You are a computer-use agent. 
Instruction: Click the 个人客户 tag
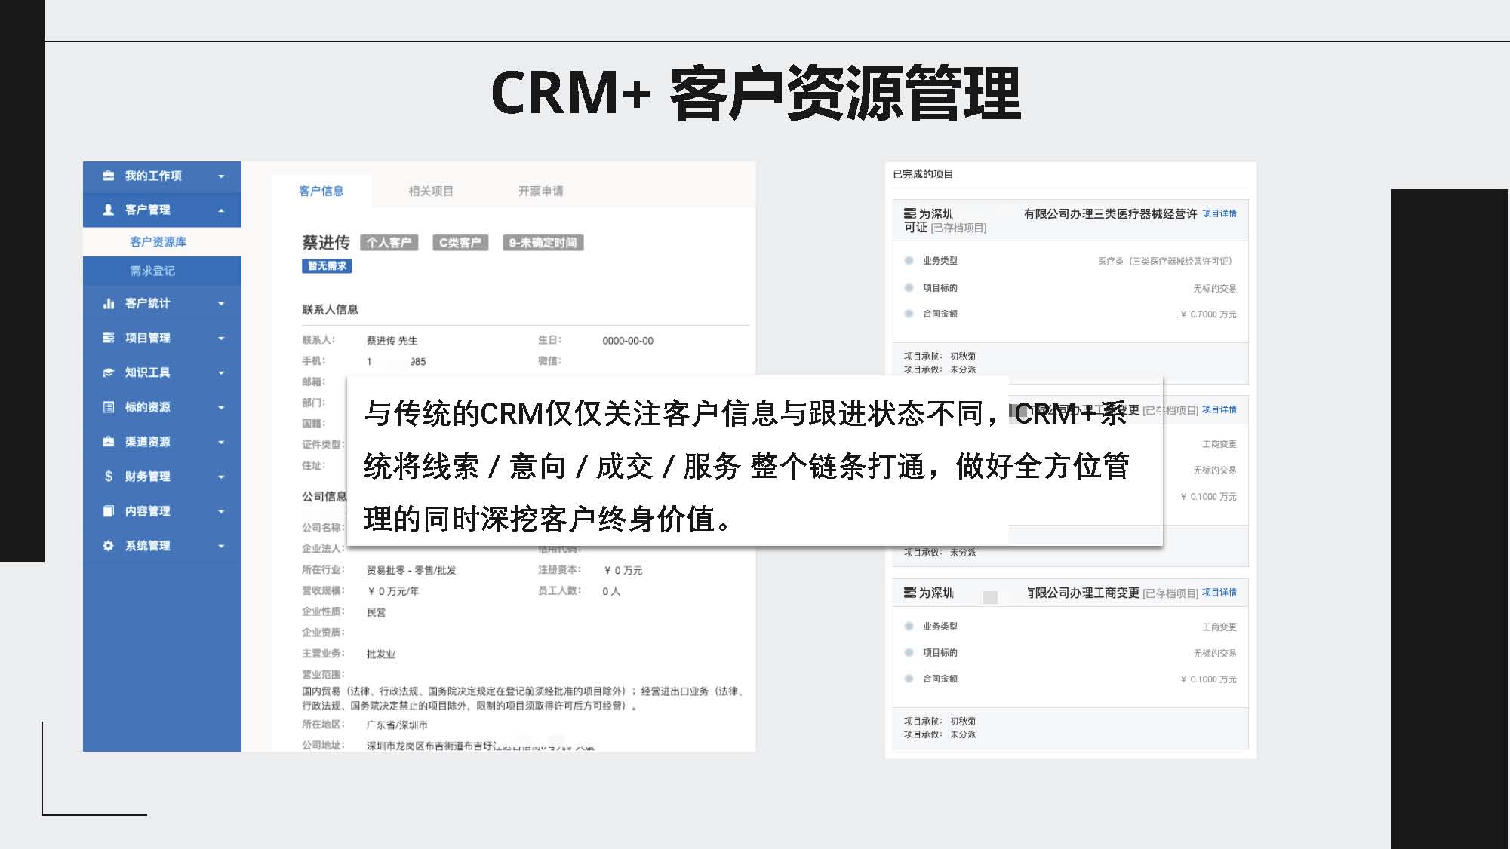[389, 243]
